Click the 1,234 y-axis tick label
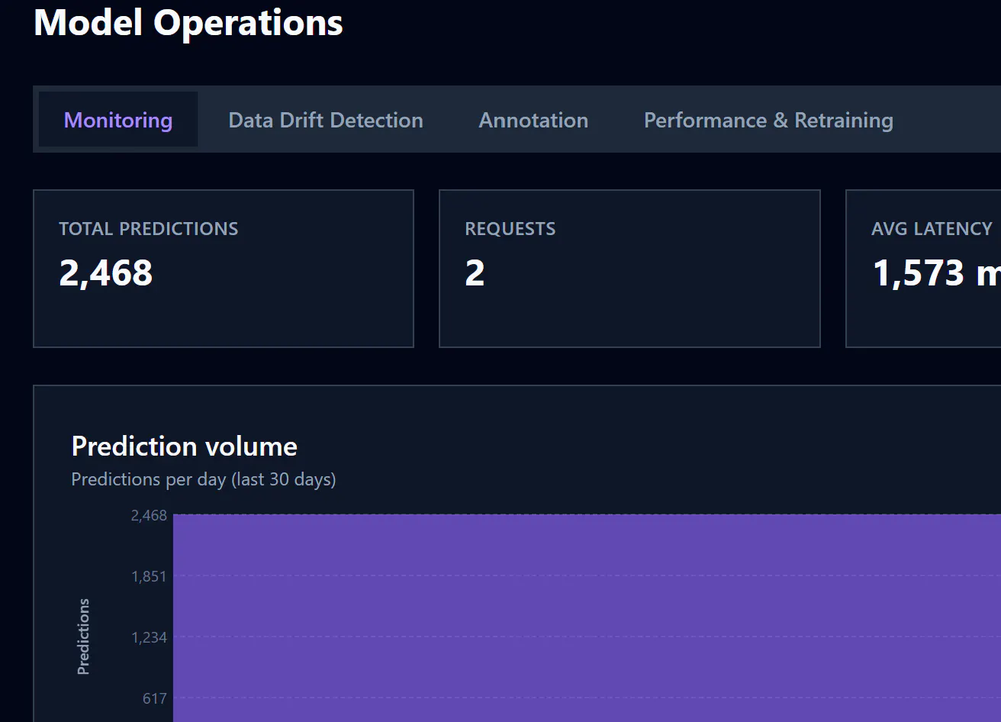 149,637
